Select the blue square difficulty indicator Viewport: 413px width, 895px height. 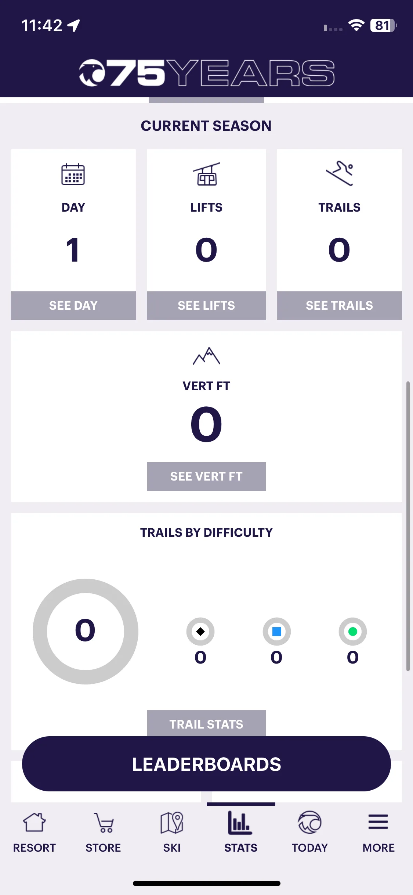[x=277, y=632]
